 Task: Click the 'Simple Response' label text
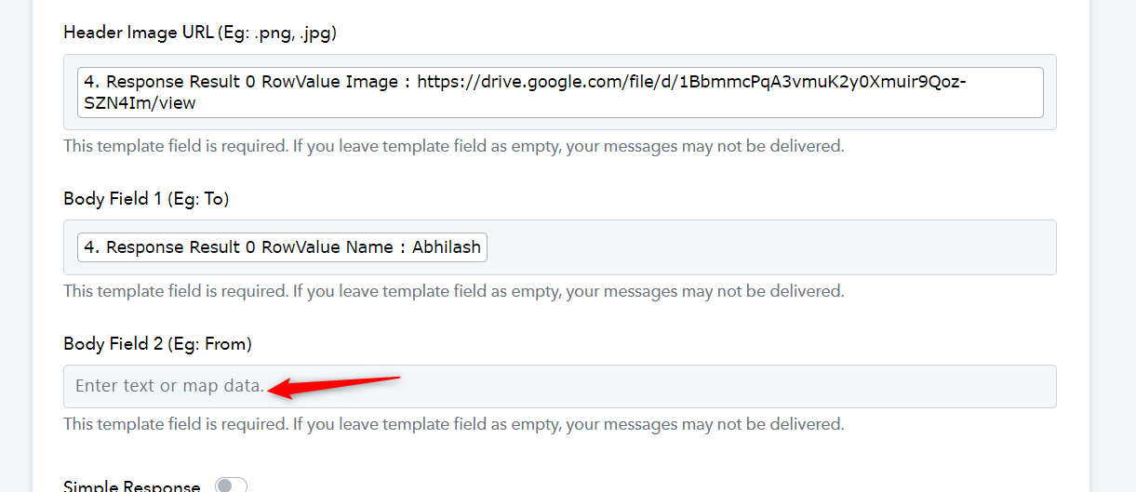point(131,486)
